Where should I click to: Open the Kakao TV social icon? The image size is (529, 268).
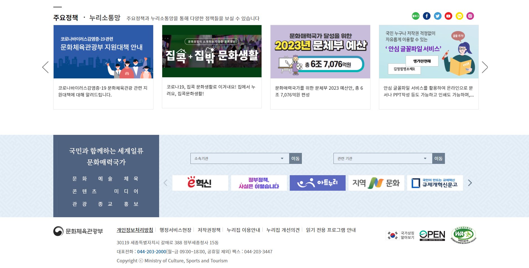[x=459, y=16]
